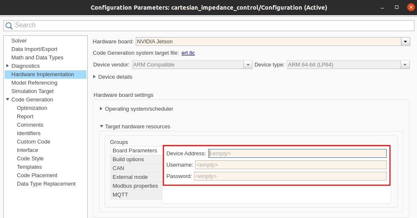This screenshot has width=417, height=218.
Task: Maximize the Configuration Parameters window
Action: pos(397,8)
